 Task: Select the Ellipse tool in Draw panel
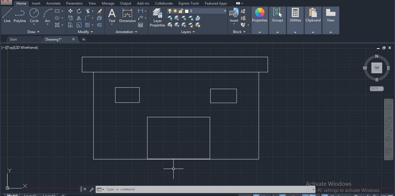[57, 18]
